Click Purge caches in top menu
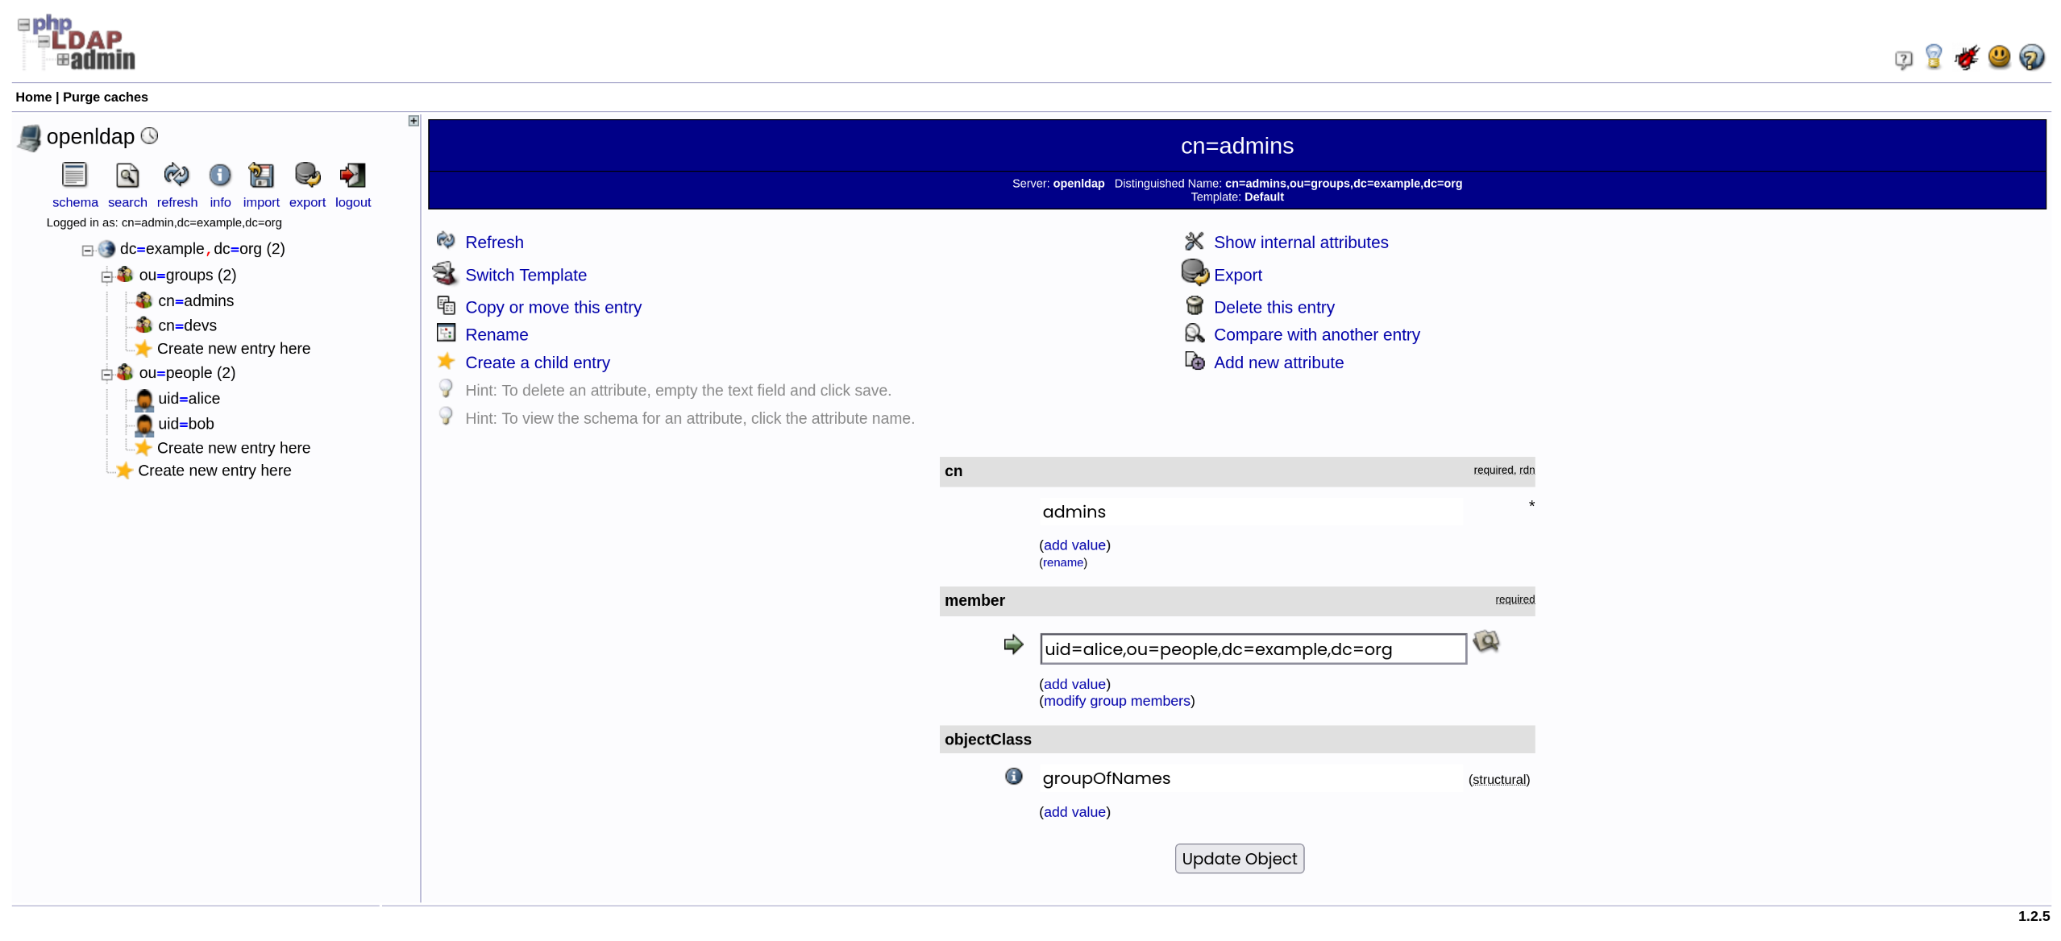The height and width of the screenshot is (941, 2061). 105,97
